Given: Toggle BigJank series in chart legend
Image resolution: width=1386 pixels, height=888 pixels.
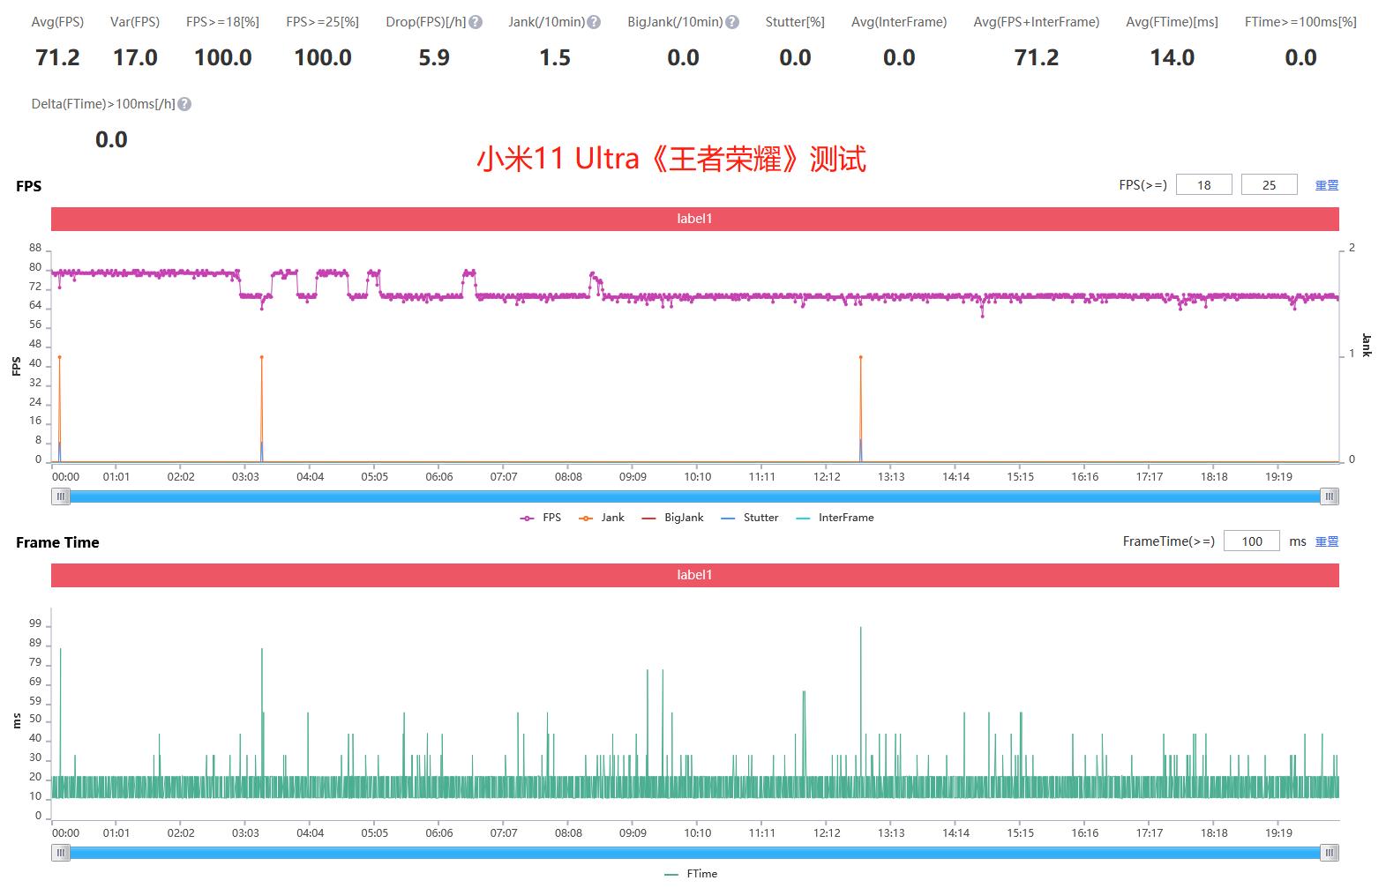Looking at the screenshot, I should (672, 518).
